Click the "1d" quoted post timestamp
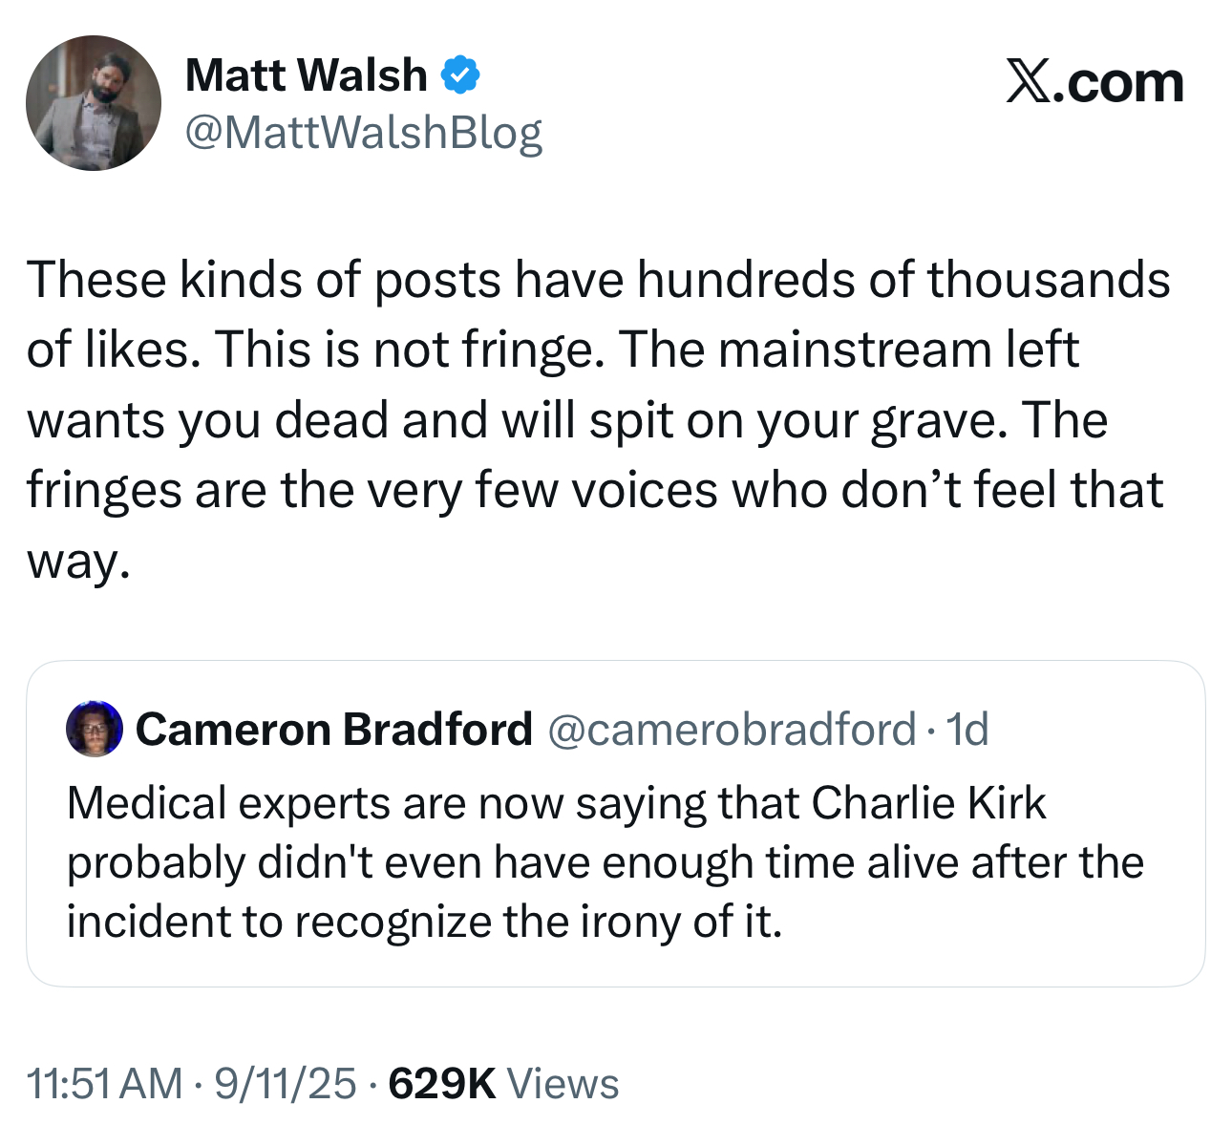Image resolution: width=1232 pixels, height=1125 pixels. point(966,730)
